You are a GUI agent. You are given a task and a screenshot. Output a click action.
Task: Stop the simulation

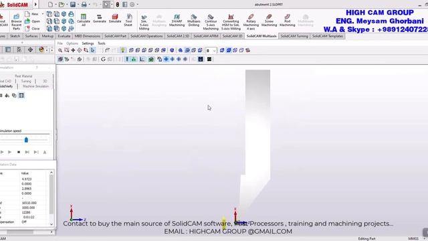tap(19, 152)
